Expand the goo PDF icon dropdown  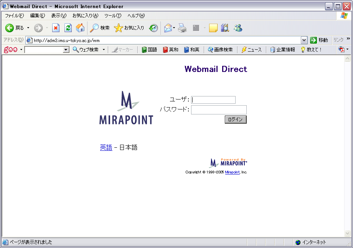coord(347,49)
